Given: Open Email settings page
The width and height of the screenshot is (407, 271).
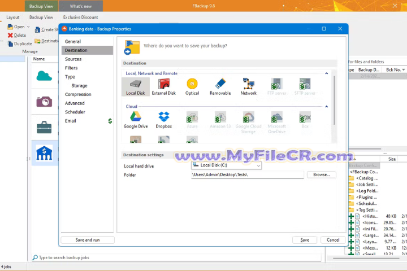Looking at the screenshot, I should pos(87,121).
